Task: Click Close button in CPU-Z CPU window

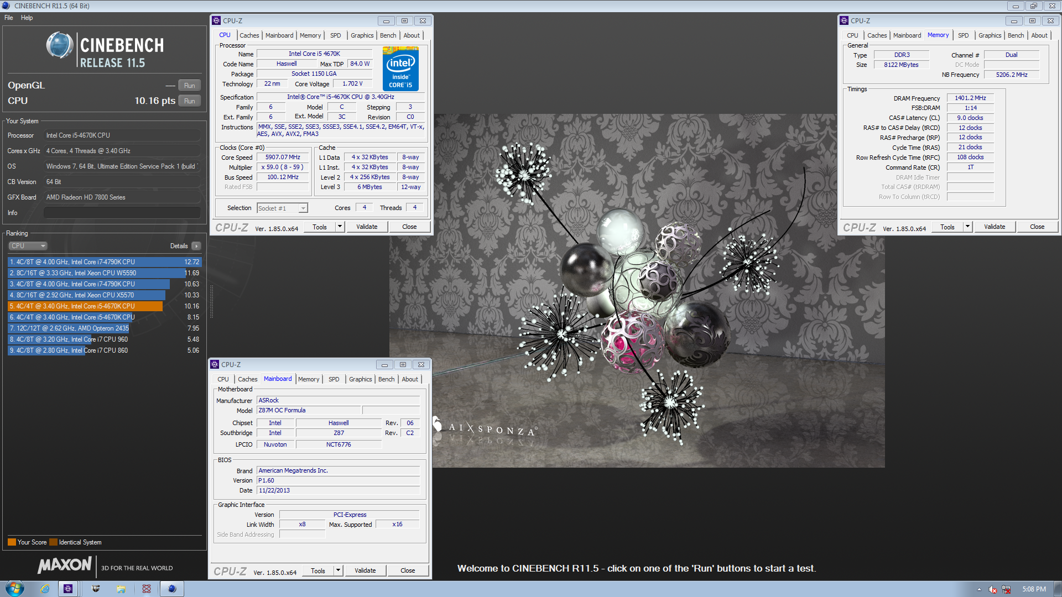Action: (409, 227)
